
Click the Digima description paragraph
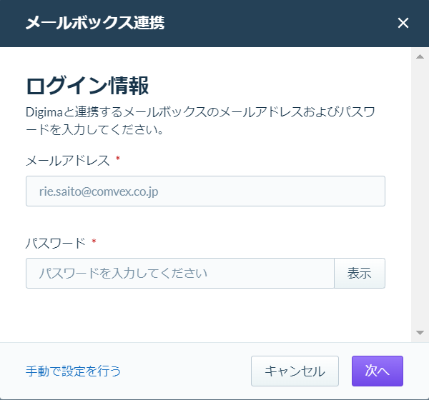(x=200, y=121)
